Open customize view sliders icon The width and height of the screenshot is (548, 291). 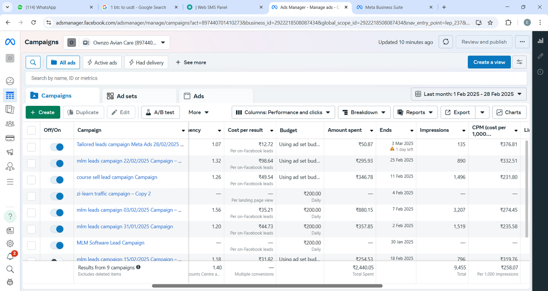(519, 62)
